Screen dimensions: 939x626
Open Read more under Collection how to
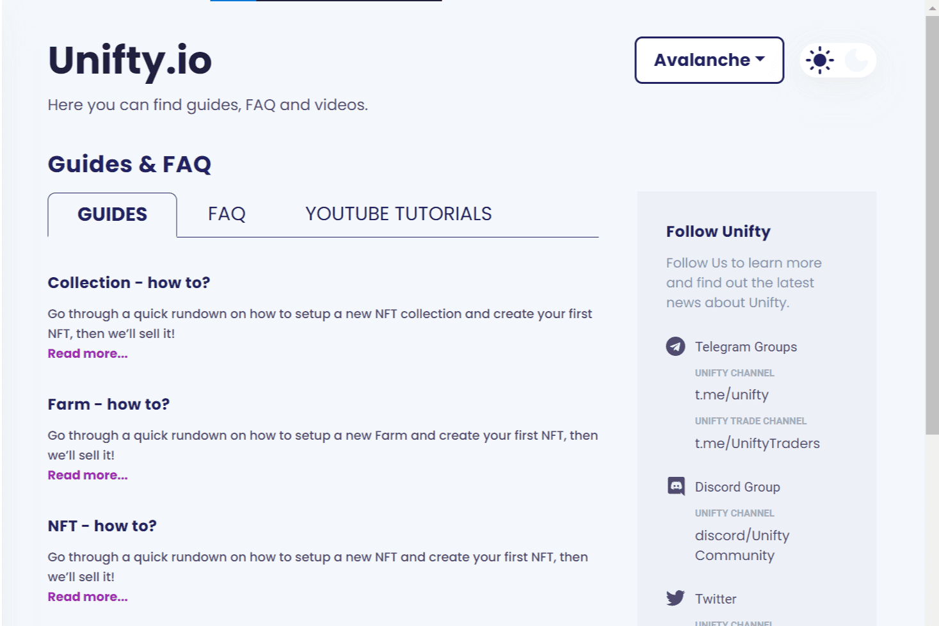pyautogui.click(x=87, y=353)
